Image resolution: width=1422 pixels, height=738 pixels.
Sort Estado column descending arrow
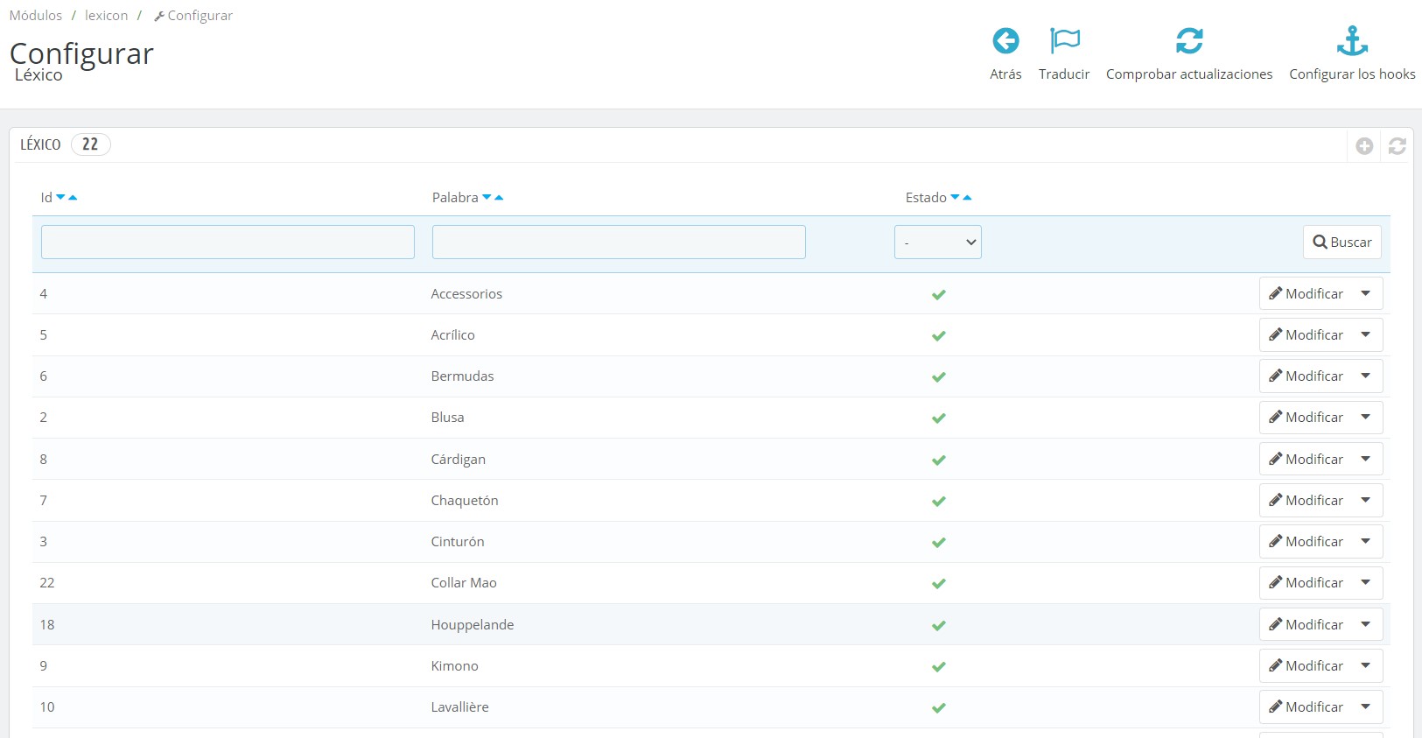tap(956, 198)
